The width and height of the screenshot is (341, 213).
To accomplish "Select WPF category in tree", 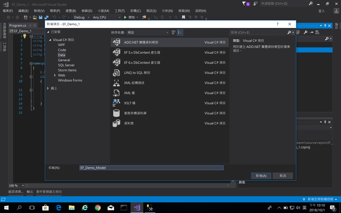I will (61, 45).
